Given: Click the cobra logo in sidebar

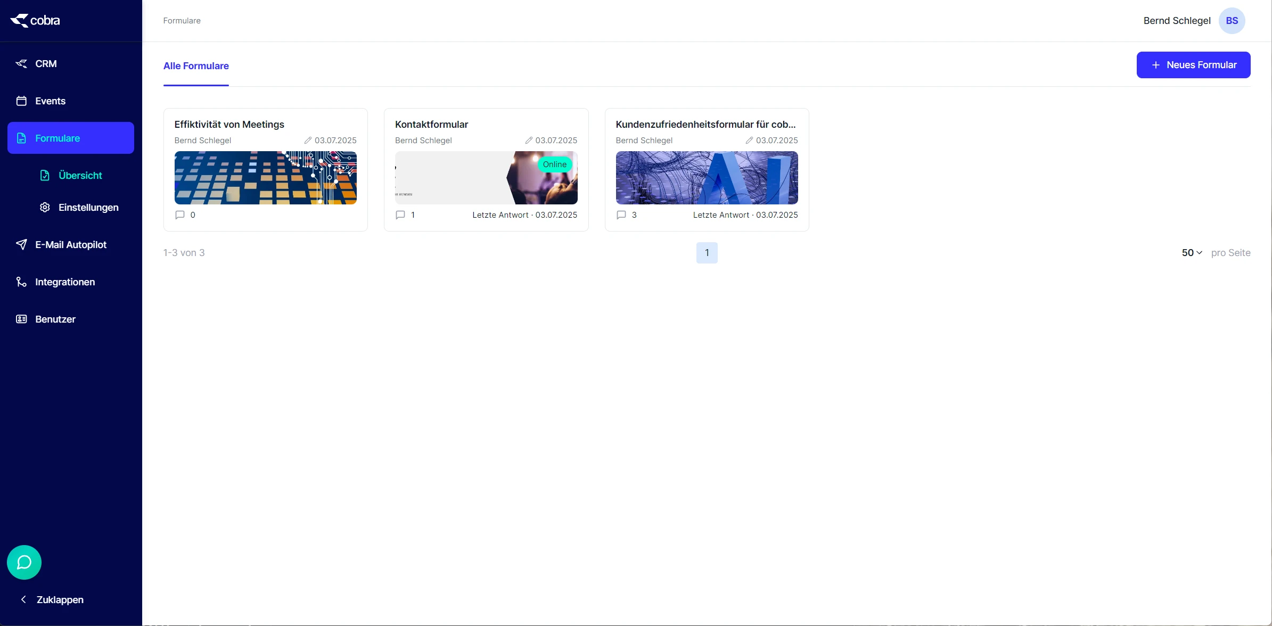Looking at the screenshot, I should 35,20.
